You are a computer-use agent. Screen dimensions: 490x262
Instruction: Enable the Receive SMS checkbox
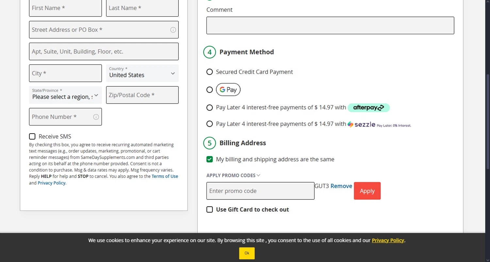pyautogui.click(x=32, y=137)
